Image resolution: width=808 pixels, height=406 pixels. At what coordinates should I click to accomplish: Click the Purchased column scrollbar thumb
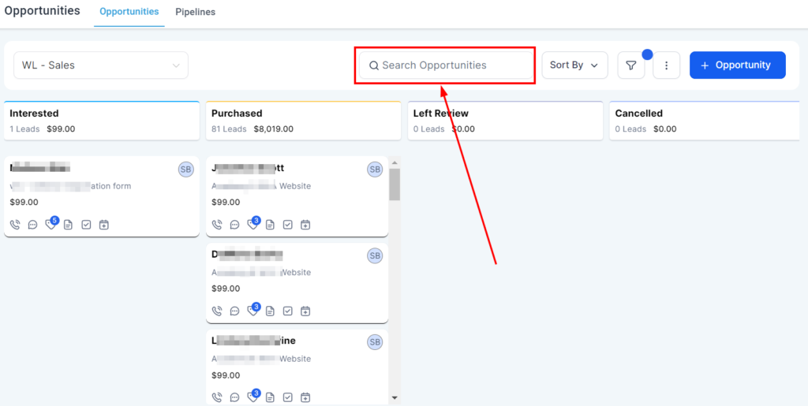click(x=395, y=184)
